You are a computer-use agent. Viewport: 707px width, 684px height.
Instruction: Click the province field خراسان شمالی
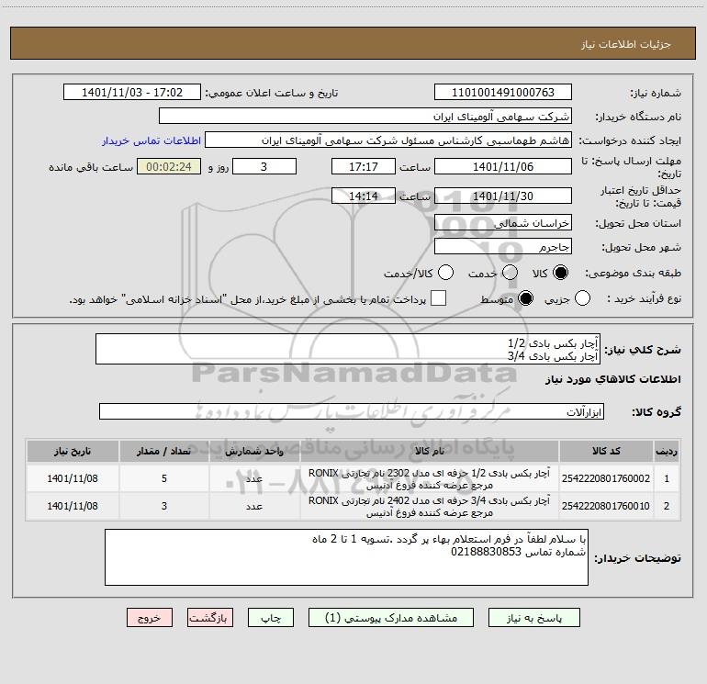pos(503,222)
